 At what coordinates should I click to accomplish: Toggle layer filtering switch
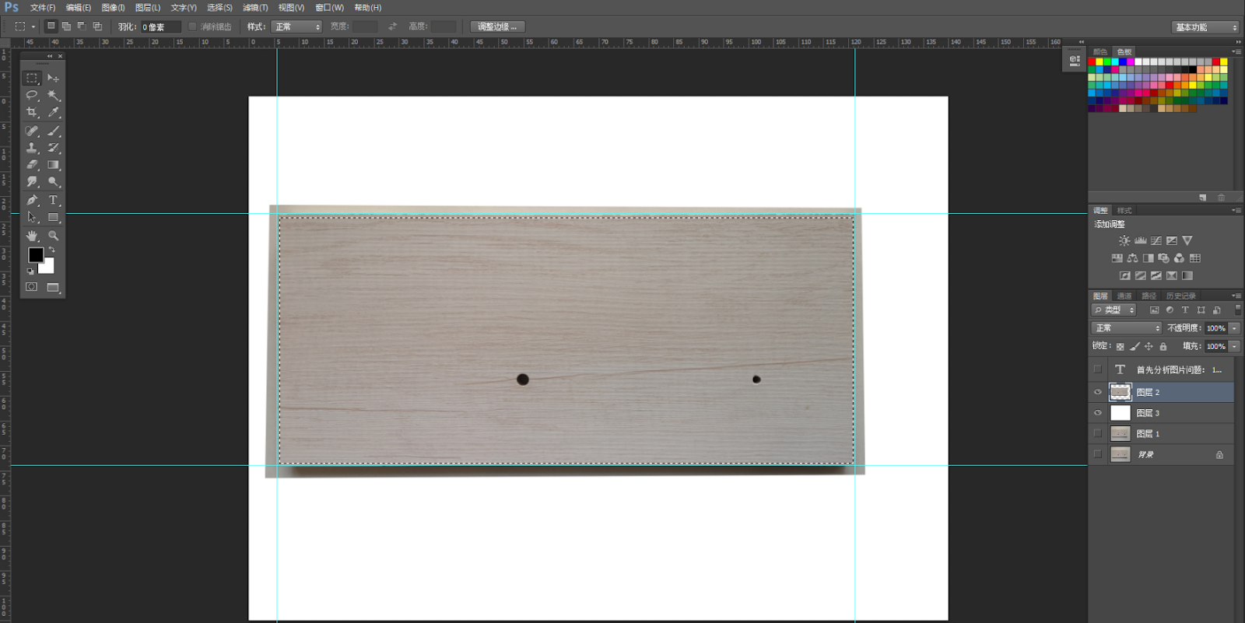click(1237, 310)
